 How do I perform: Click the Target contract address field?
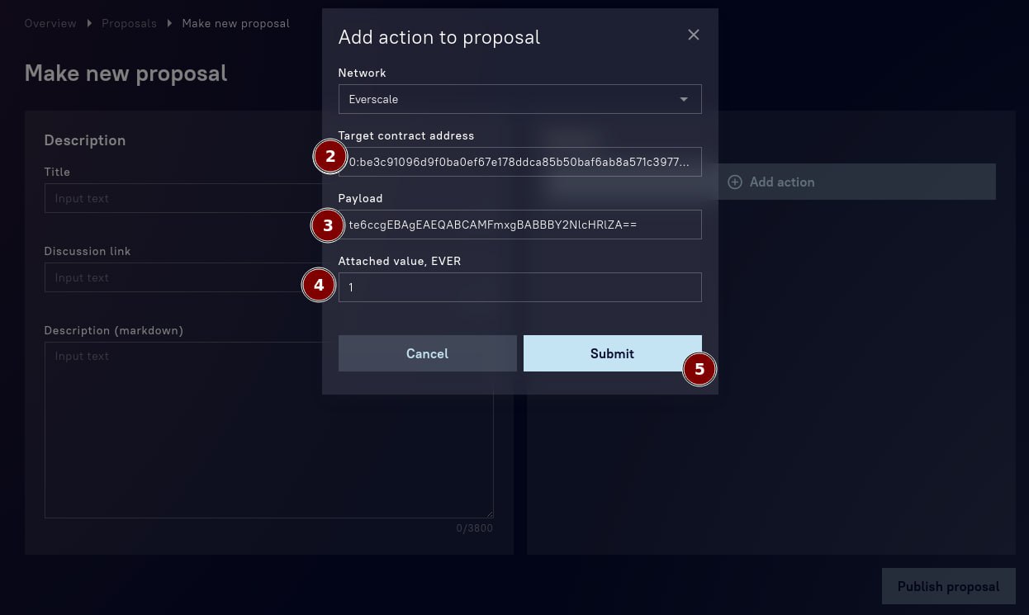tap(520, 162)
